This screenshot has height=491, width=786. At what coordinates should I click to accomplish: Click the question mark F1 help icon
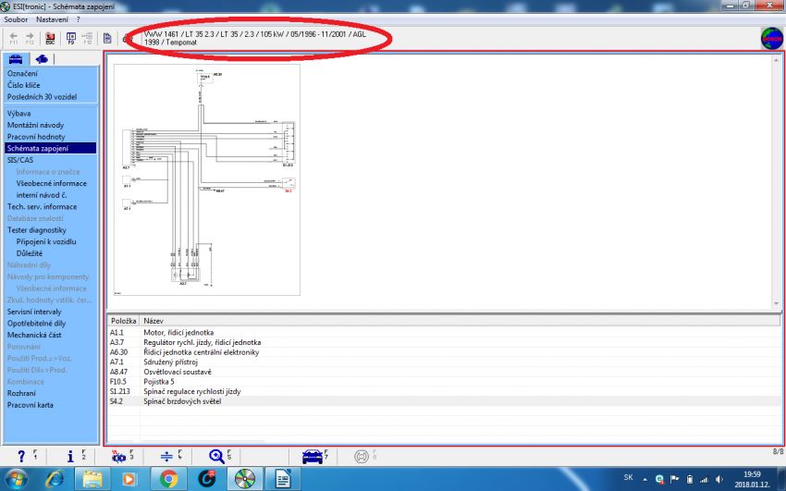click(21, 456)
